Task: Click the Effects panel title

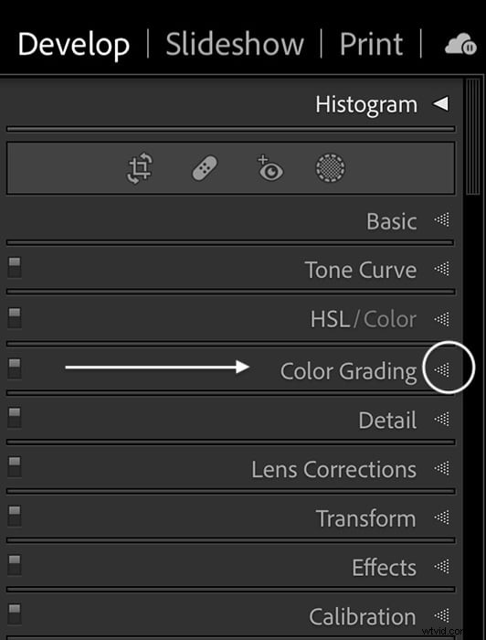Action: coord(385,568)
